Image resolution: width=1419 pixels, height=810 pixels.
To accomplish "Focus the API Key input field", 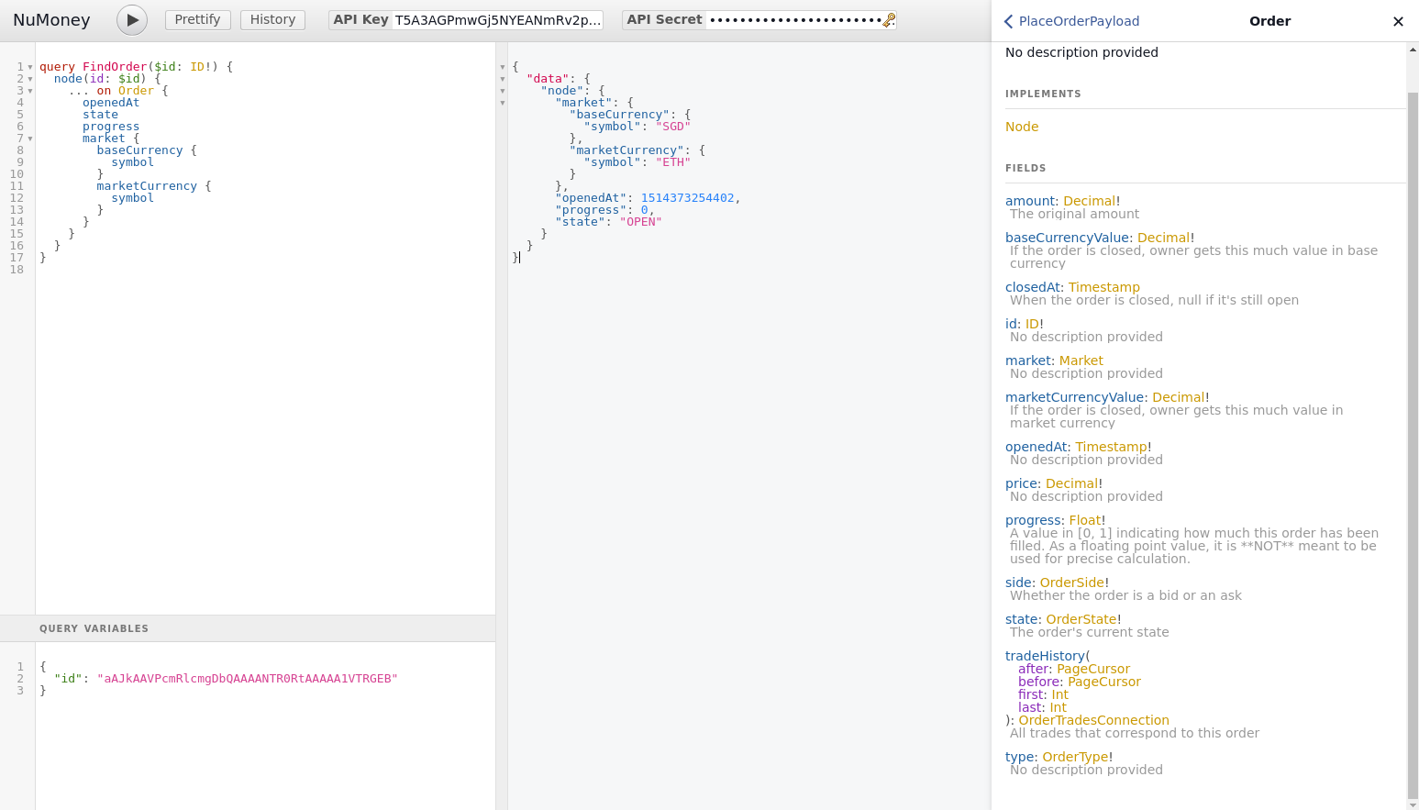I will click(x=497, y=19).
